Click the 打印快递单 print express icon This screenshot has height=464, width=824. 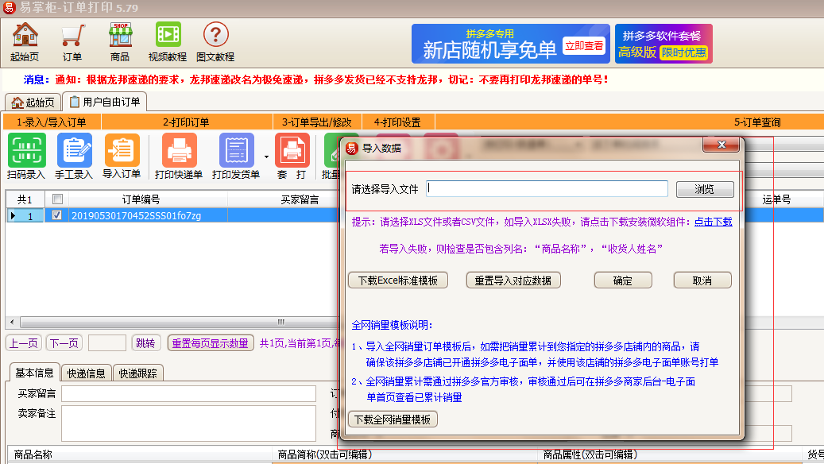tap(179, 156)
